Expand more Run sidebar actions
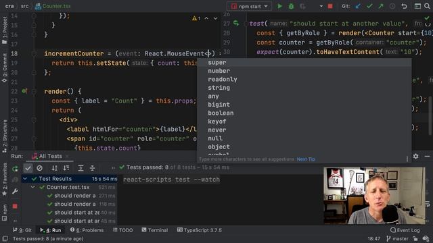This screenshot has width=433, height=243. tap(15, 221)
